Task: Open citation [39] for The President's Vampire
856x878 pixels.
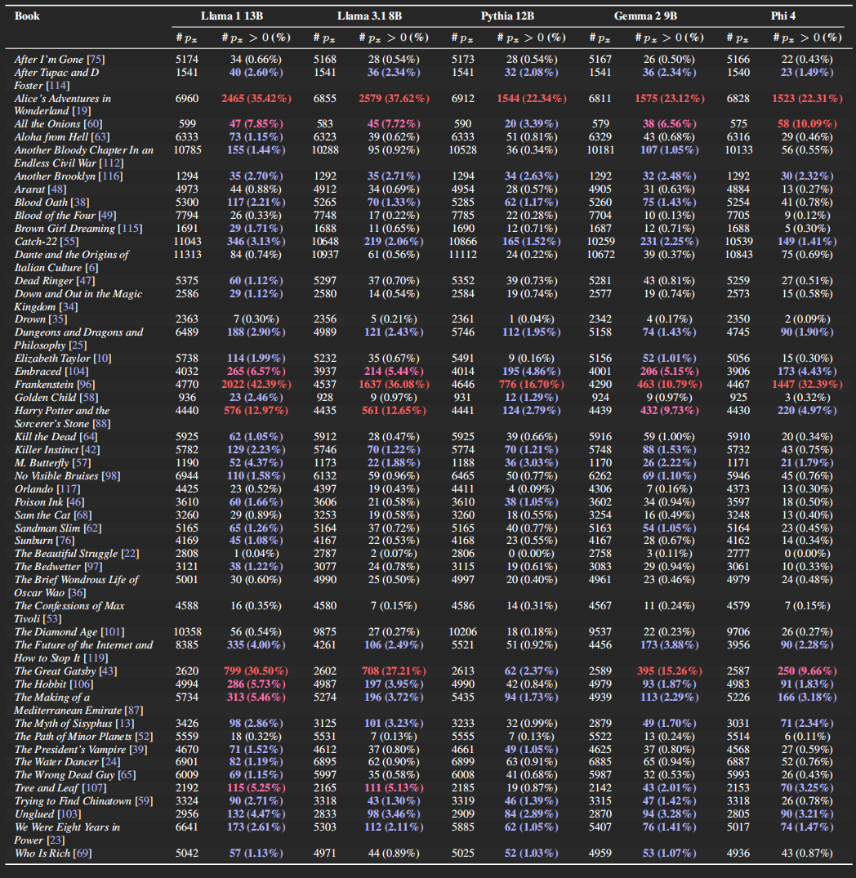Action: click(138, 750)
